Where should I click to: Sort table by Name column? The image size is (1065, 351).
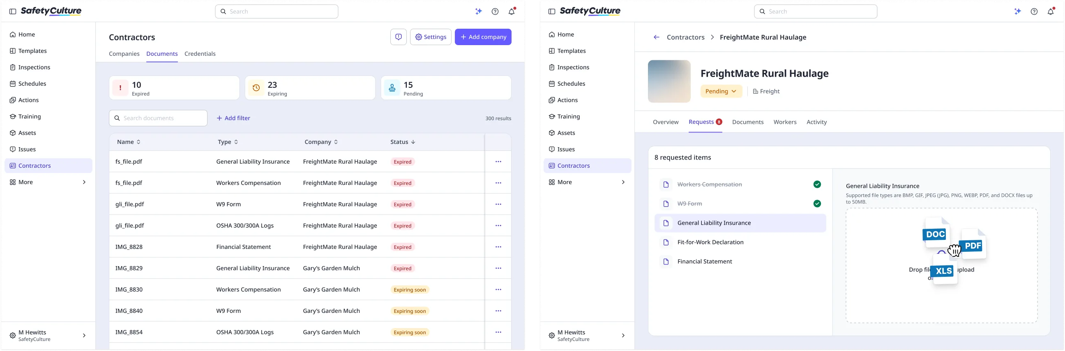coord(129,142)
